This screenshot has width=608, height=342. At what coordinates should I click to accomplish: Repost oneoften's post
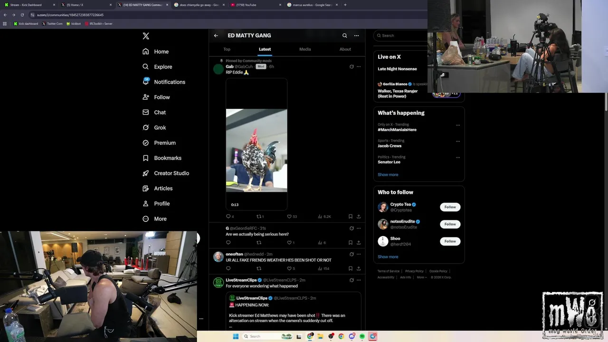click(x=259, y=268)
